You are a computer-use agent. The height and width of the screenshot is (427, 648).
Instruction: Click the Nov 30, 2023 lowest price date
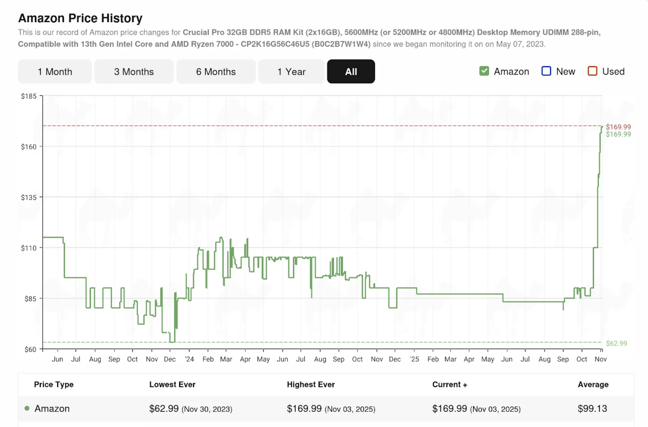[x=208, y=409]
